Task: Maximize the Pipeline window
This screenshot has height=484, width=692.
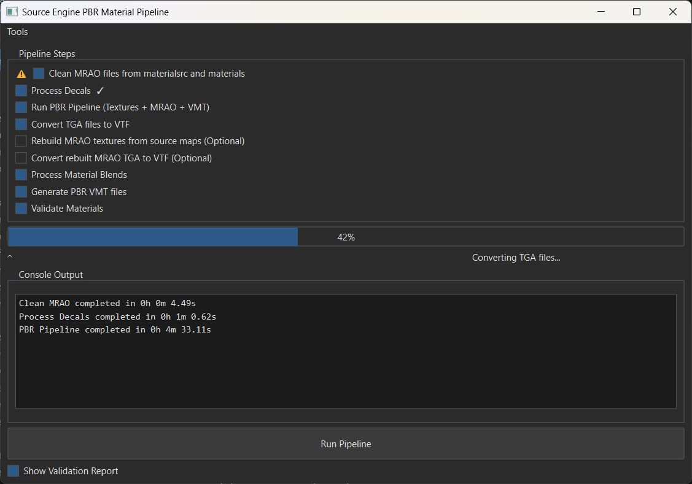Action: tap(637, 12)
